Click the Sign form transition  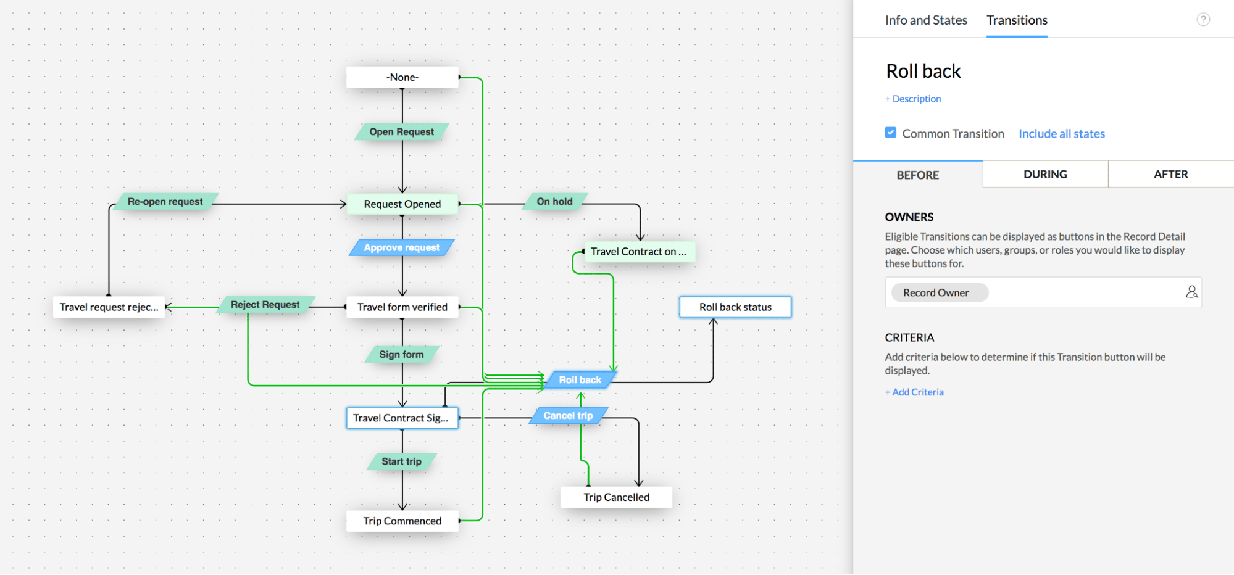(401, 354)
